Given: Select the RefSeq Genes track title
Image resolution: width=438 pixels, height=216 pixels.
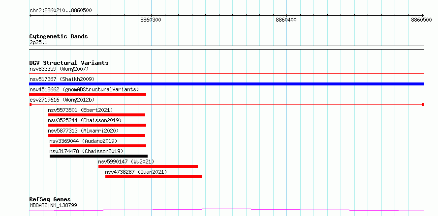Looking at the screenshot, I should pos(50,200).
